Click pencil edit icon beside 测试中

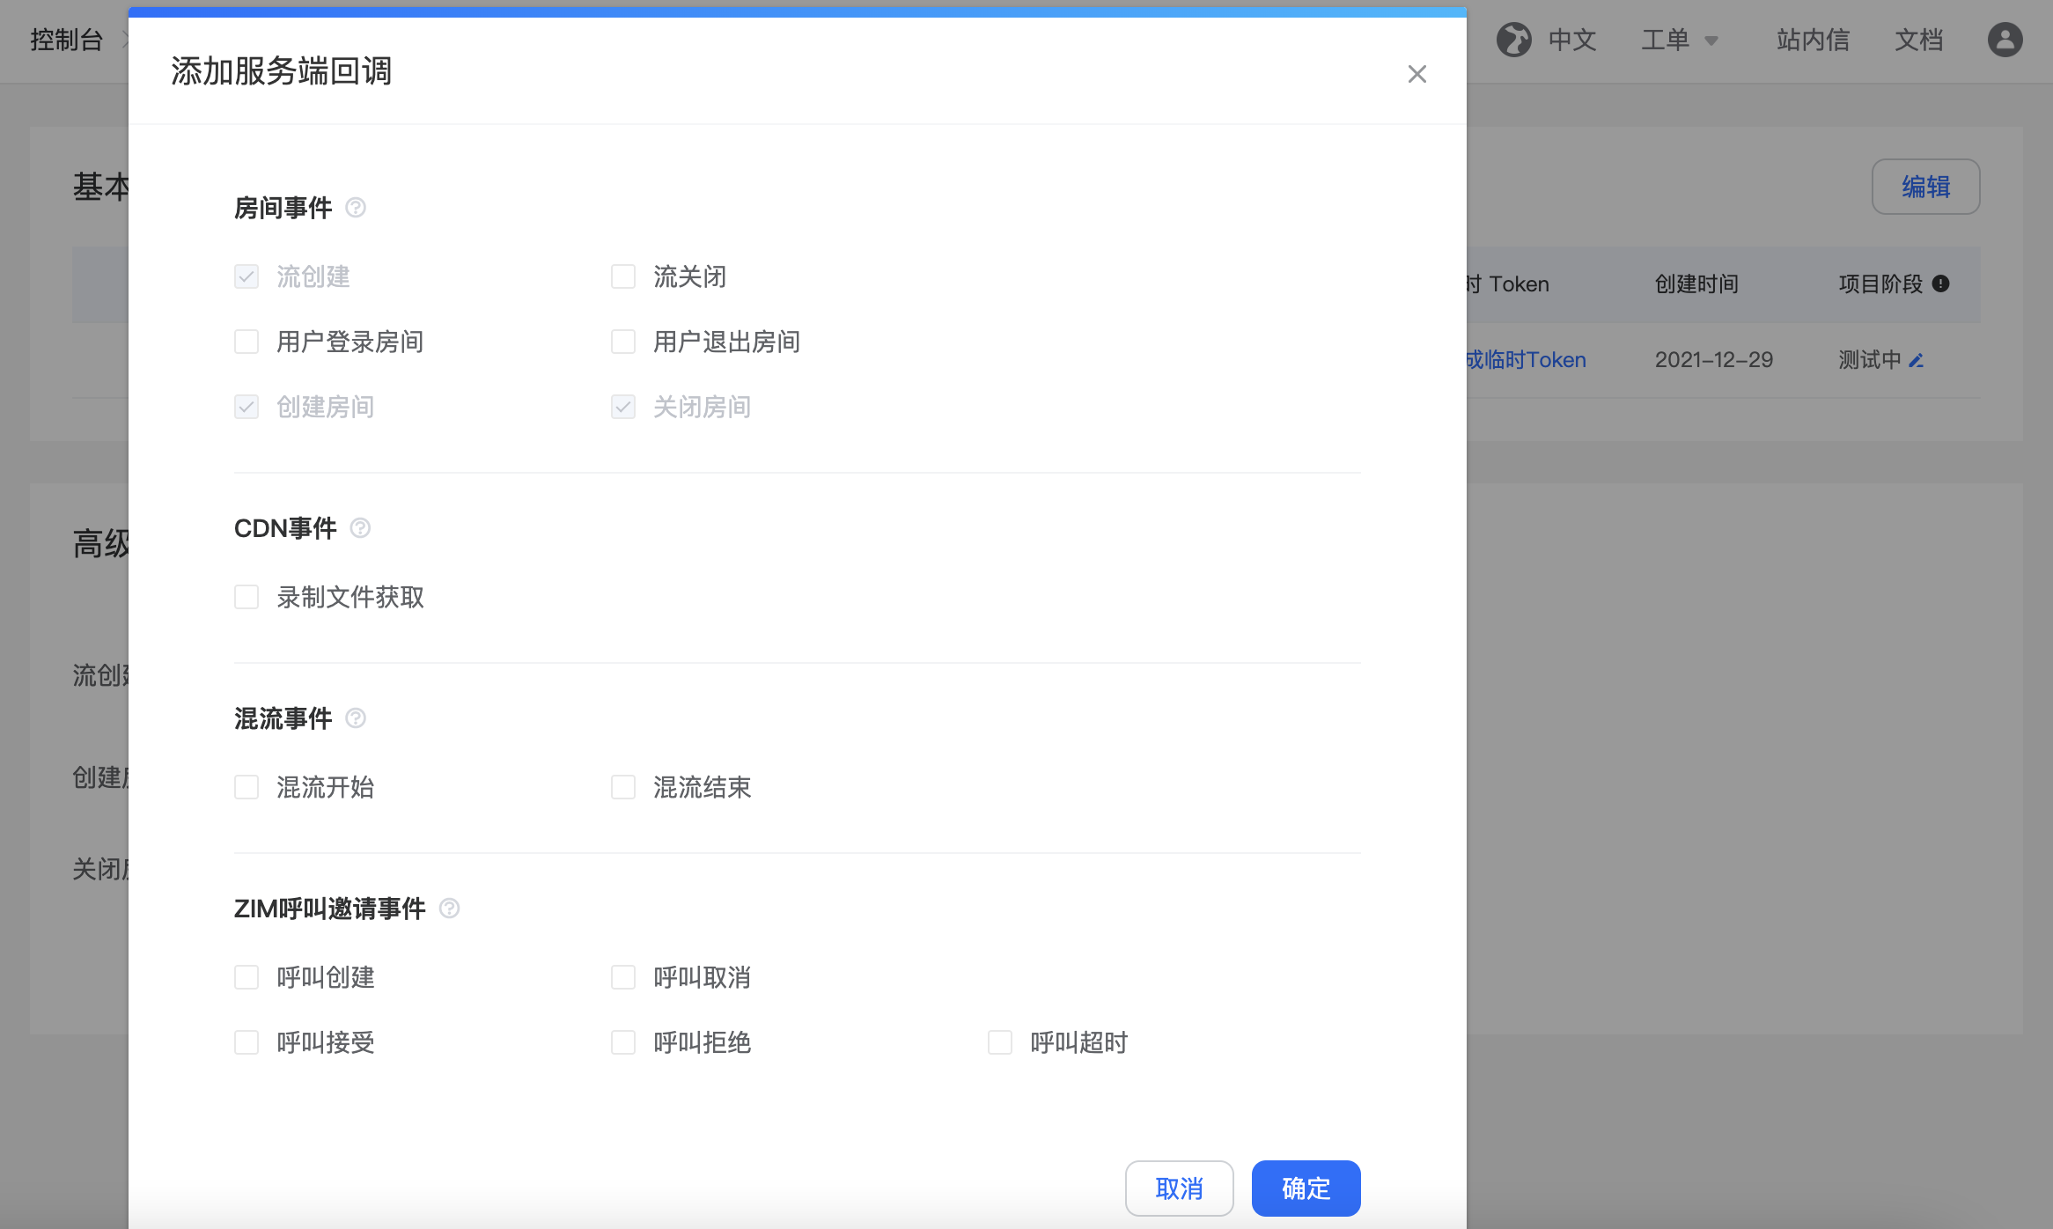click(x=1917, y=360)
